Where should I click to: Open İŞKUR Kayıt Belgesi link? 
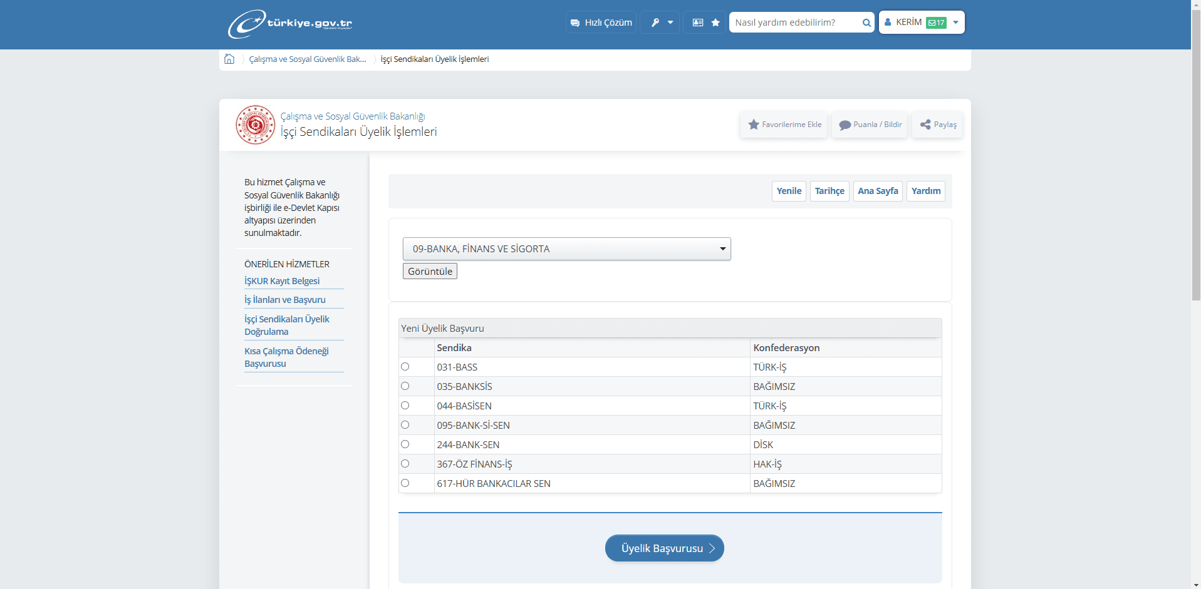(x=282, y=281)
